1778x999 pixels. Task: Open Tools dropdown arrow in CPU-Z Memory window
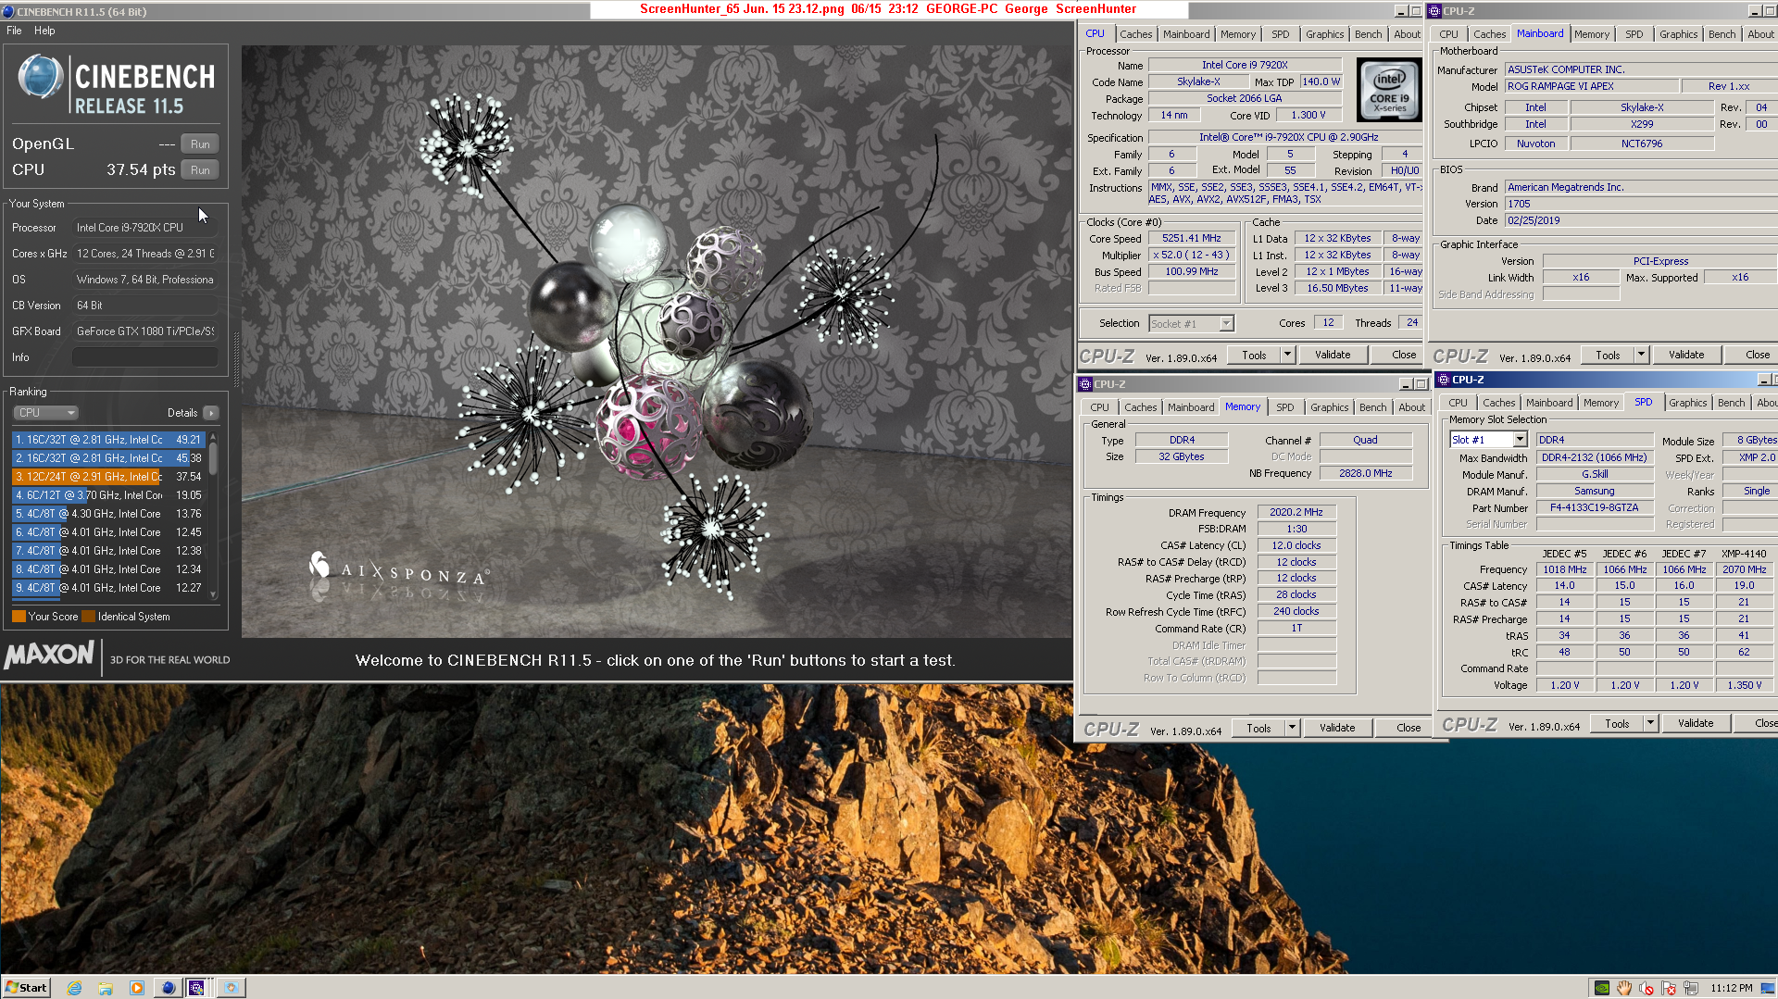(1292, 728)
